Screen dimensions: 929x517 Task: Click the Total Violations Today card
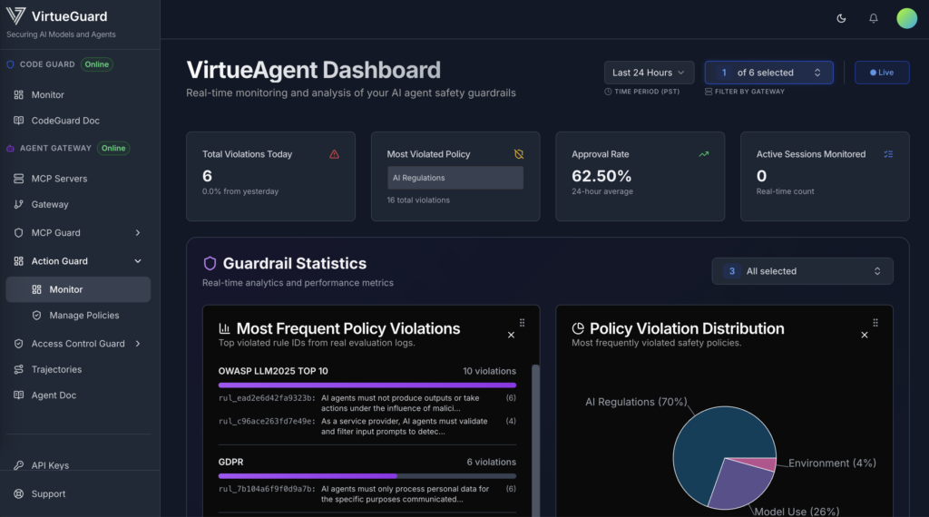click(x=270, y=177)
